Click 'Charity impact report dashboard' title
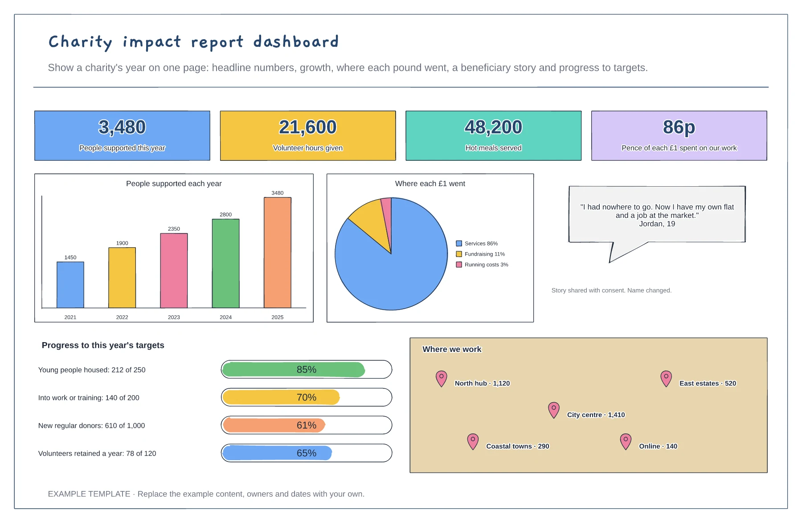This screenshot has height=523, width=802. [193, 42]
